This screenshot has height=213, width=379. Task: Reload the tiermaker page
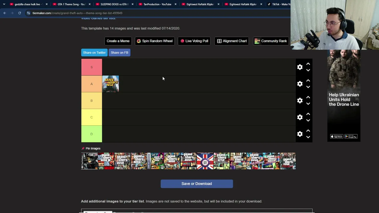point(20,13)
